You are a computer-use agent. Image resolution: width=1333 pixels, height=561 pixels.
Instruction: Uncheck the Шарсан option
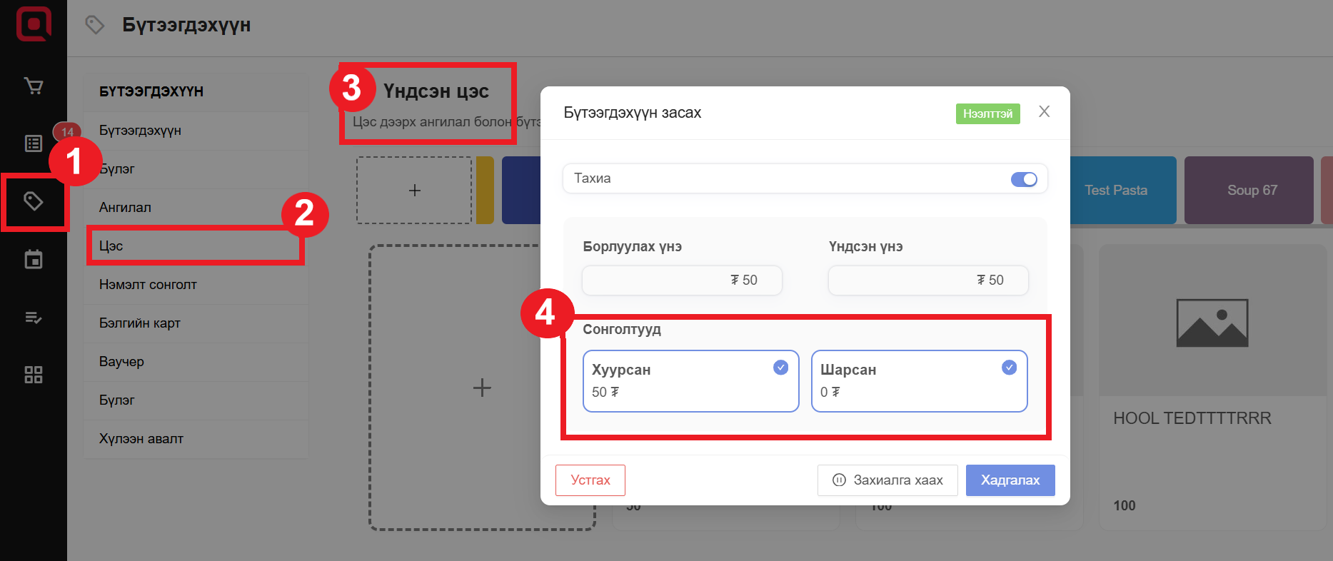[x=1008, y=368]
